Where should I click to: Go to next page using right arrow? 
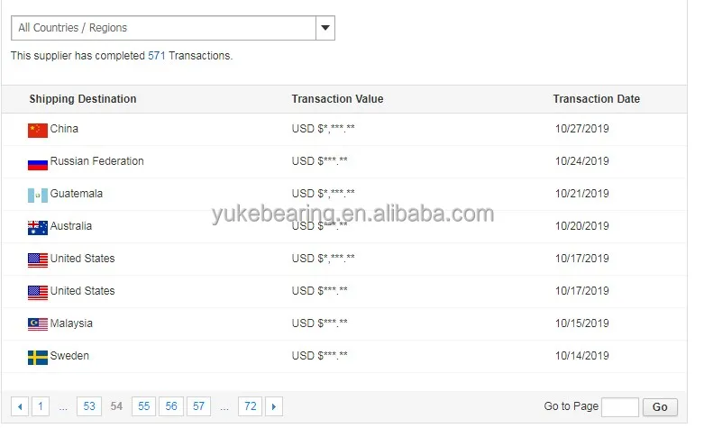tap(274, 406)
